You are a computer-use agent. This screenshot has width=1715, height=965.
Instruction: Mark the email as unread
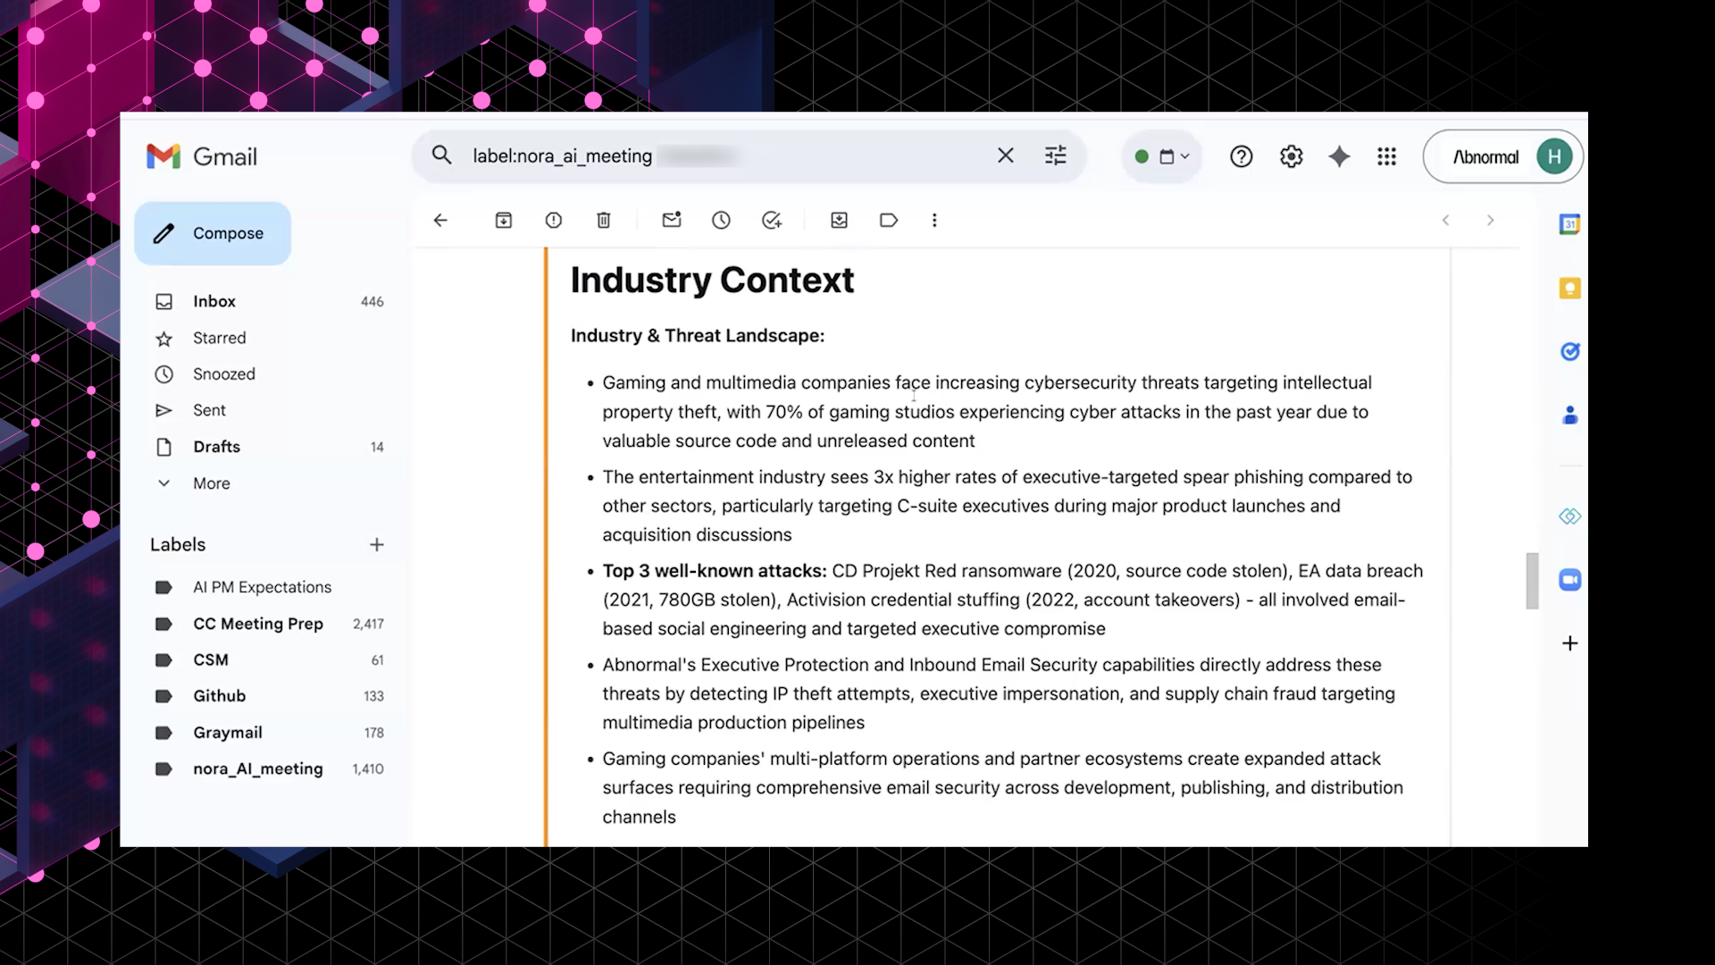(672, 220)
